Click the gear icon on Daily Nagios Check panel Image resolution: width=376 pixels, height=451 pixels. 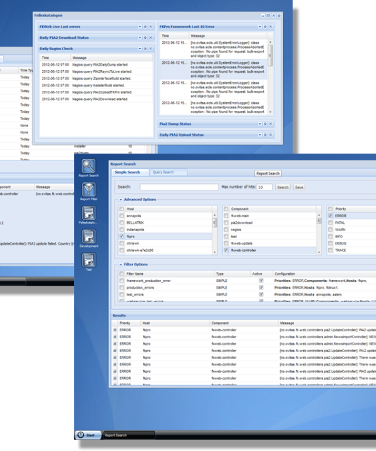coord(145,48)
